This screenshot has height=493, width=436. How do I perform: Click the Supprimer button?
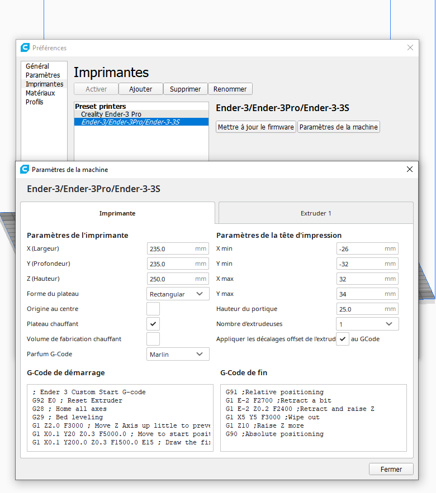click(186, 89)
